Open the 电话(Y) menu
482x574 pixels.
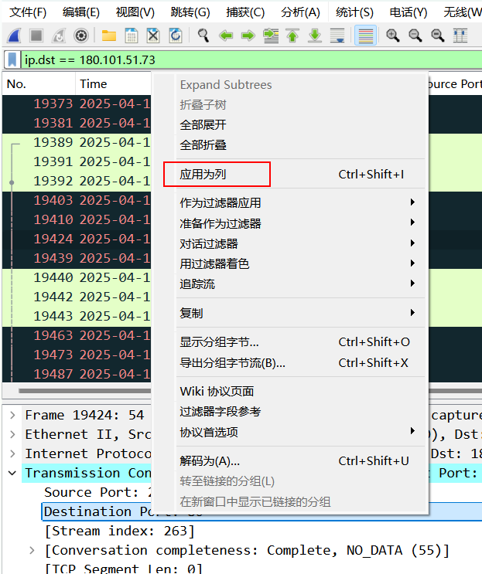pos(409,12)
